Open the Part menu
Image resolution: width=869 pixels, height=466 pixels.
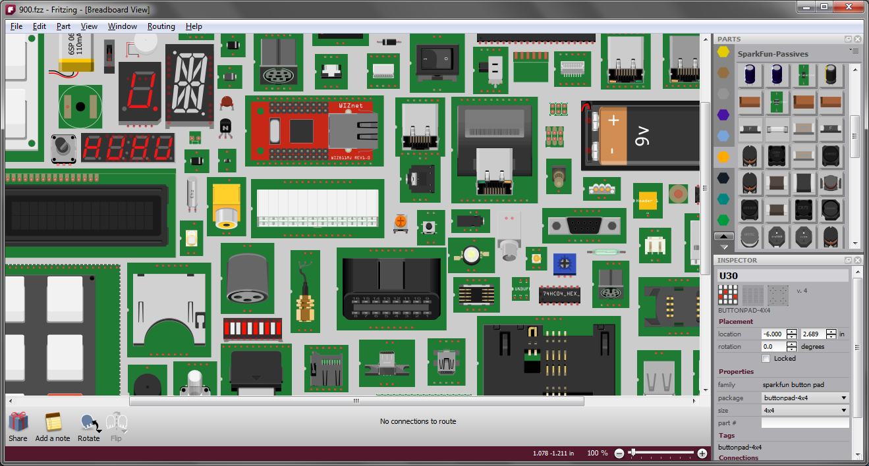pos(63,26)
